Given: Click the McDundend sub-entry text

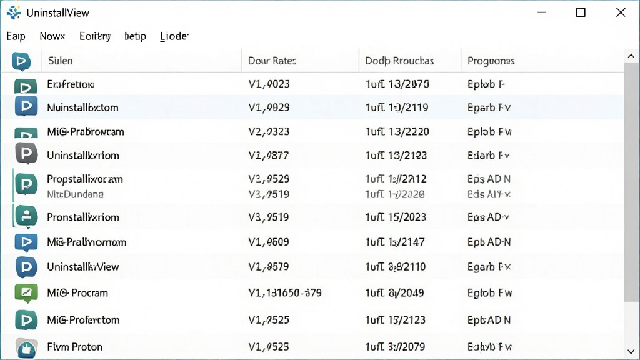Looking at the screenshot, I should 75,194.
